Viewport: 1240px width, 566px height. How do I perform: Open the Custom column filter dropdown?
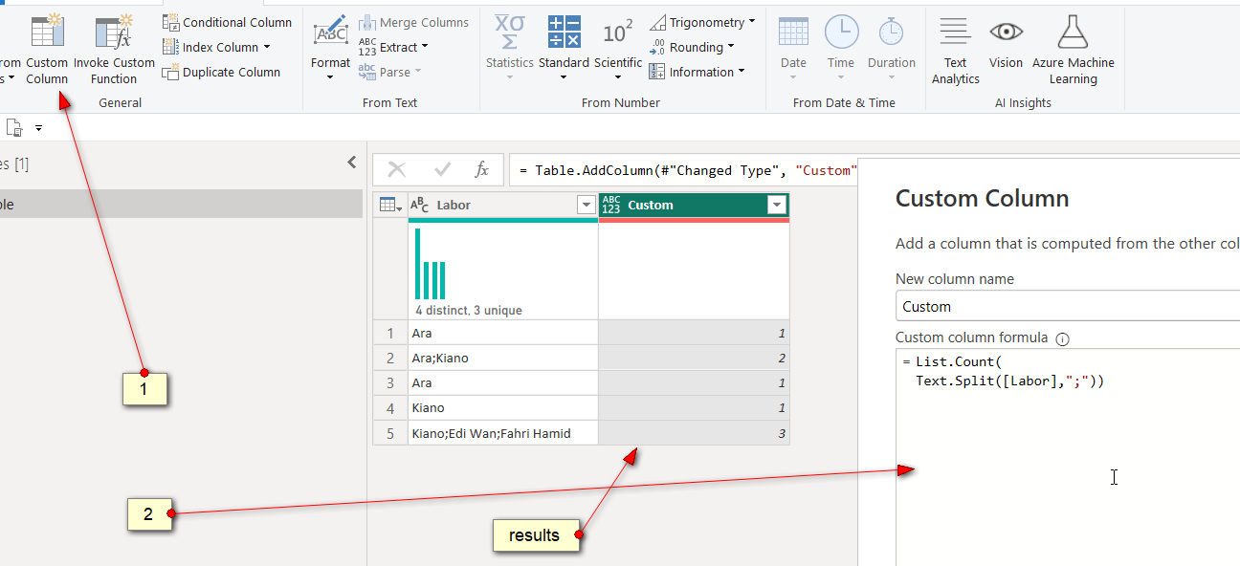pyautogui.click(x=777, y=205)
